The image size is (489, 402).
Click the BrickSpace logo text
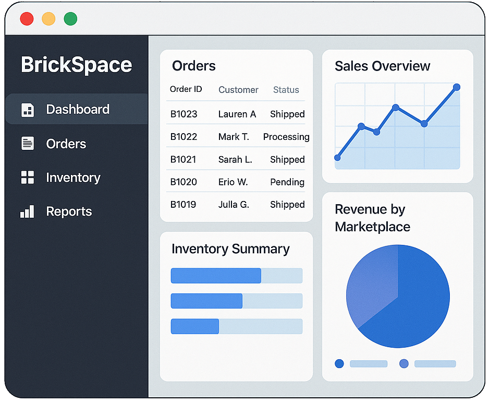tap(76, 65)
